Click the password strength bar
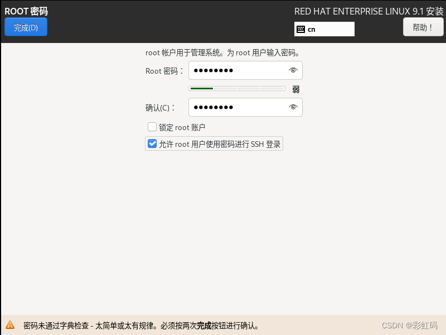Screen dimensions: 446x335 tap(236, 89)
